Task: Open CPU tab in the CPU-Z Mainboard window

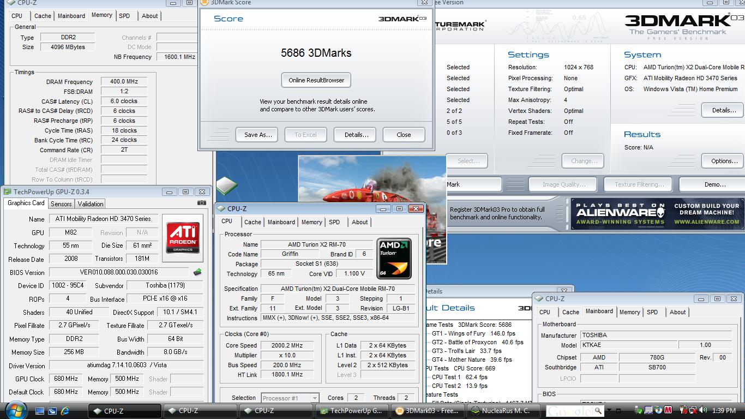Action: (545, 312)
